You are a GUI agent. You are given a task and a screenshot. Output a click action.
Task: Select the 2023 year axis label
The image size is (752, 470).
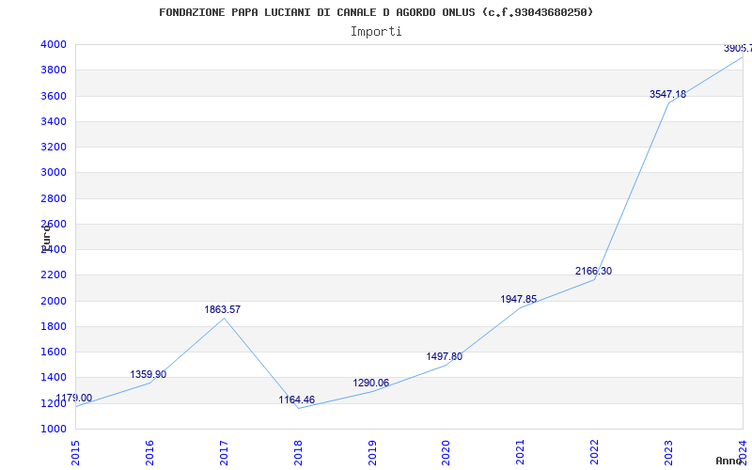668,452
